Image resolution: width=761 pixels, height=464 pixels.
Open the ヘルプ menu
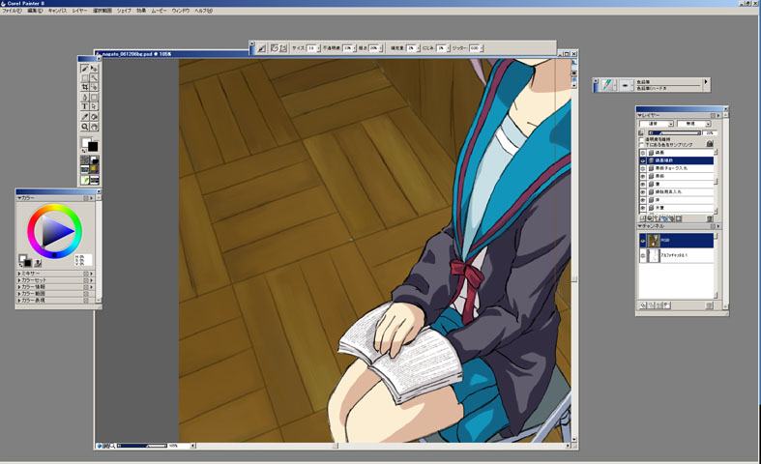pos(203,11)
